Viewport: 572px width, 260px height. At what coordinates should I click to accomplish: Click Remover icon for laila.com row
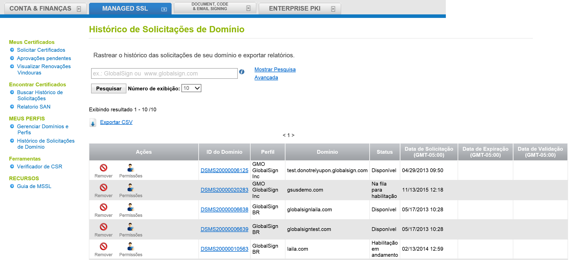coord(103,246)
